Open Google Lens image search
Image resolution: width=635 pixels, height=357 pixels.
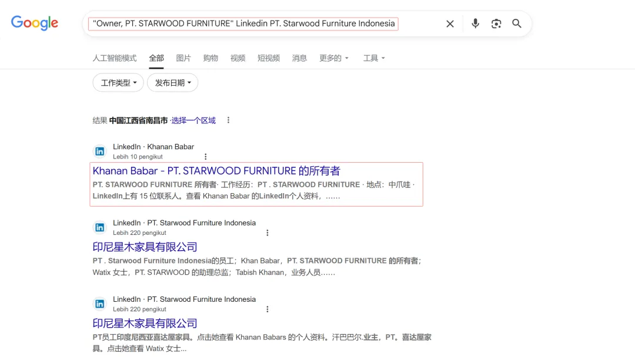(x=496, y=23)
